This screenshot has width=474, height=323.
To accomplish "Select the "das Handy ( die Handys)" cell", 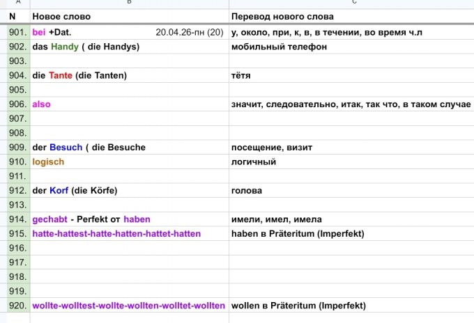I will 129,47.
